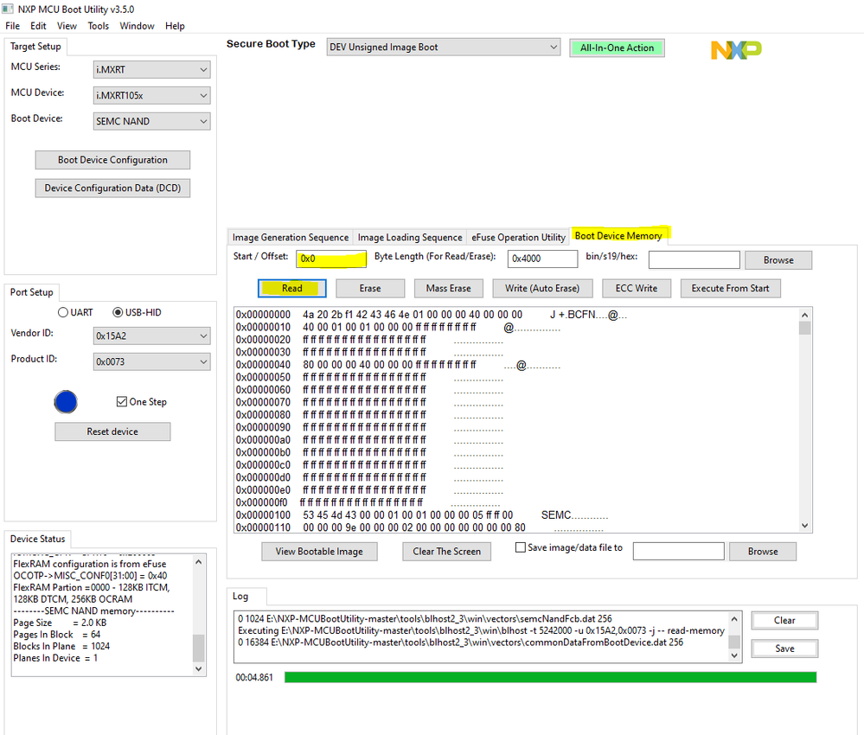Click the Port Setup tab
The width and height of the screenshot is (864, 735).
[x=31, y=292]
